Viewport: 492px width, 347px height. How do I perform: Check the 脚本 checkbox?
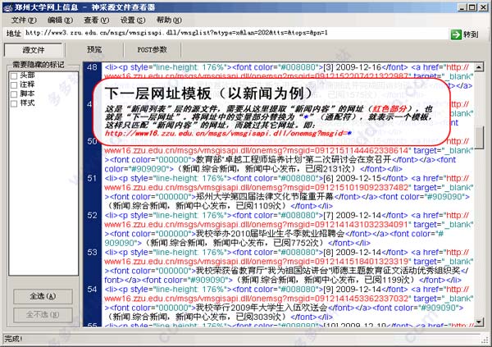click(x=14, y=94)
